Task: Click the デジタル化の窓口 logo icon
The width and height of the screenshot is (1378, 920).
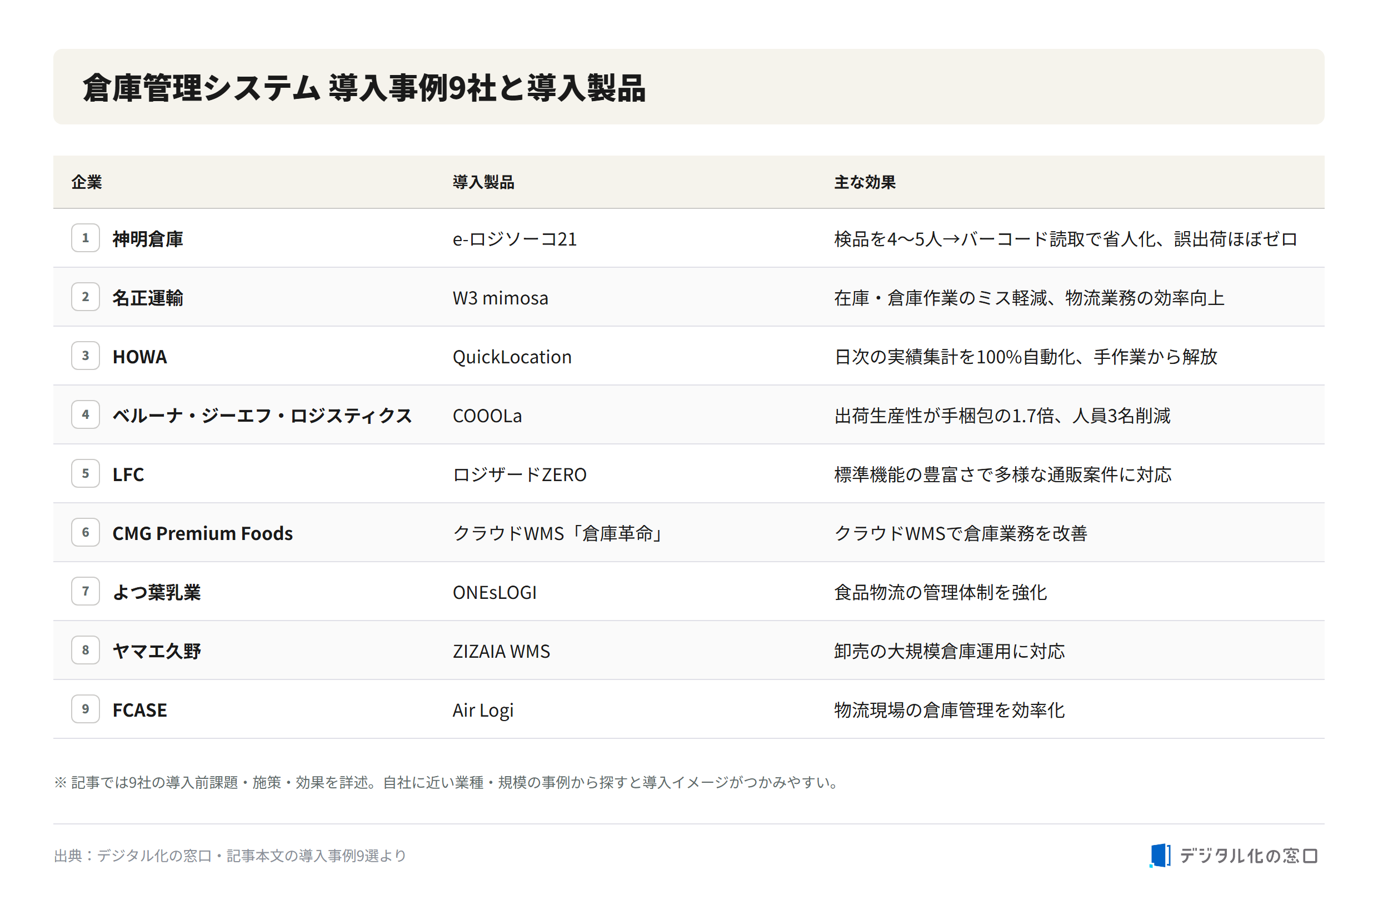Action: point(1160,856)
